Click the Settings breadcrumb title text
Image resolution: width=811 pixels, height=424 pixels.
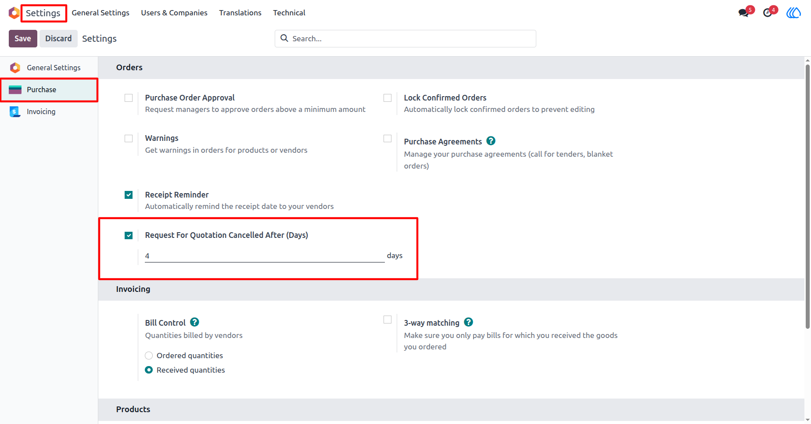[x=99, y=39]
